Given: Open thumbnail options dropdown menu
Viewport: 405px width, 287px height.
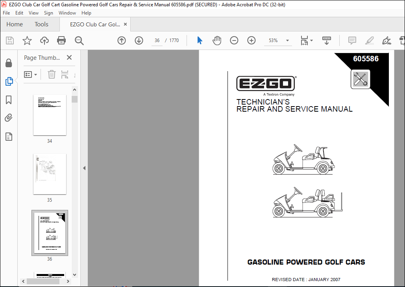Looking at the screenshot, I should [x=30, y=75].
